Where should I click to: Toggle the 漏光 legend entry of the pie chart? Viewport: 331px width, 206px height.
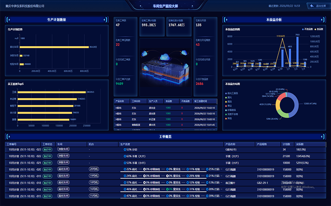click(x=229, y=97)
